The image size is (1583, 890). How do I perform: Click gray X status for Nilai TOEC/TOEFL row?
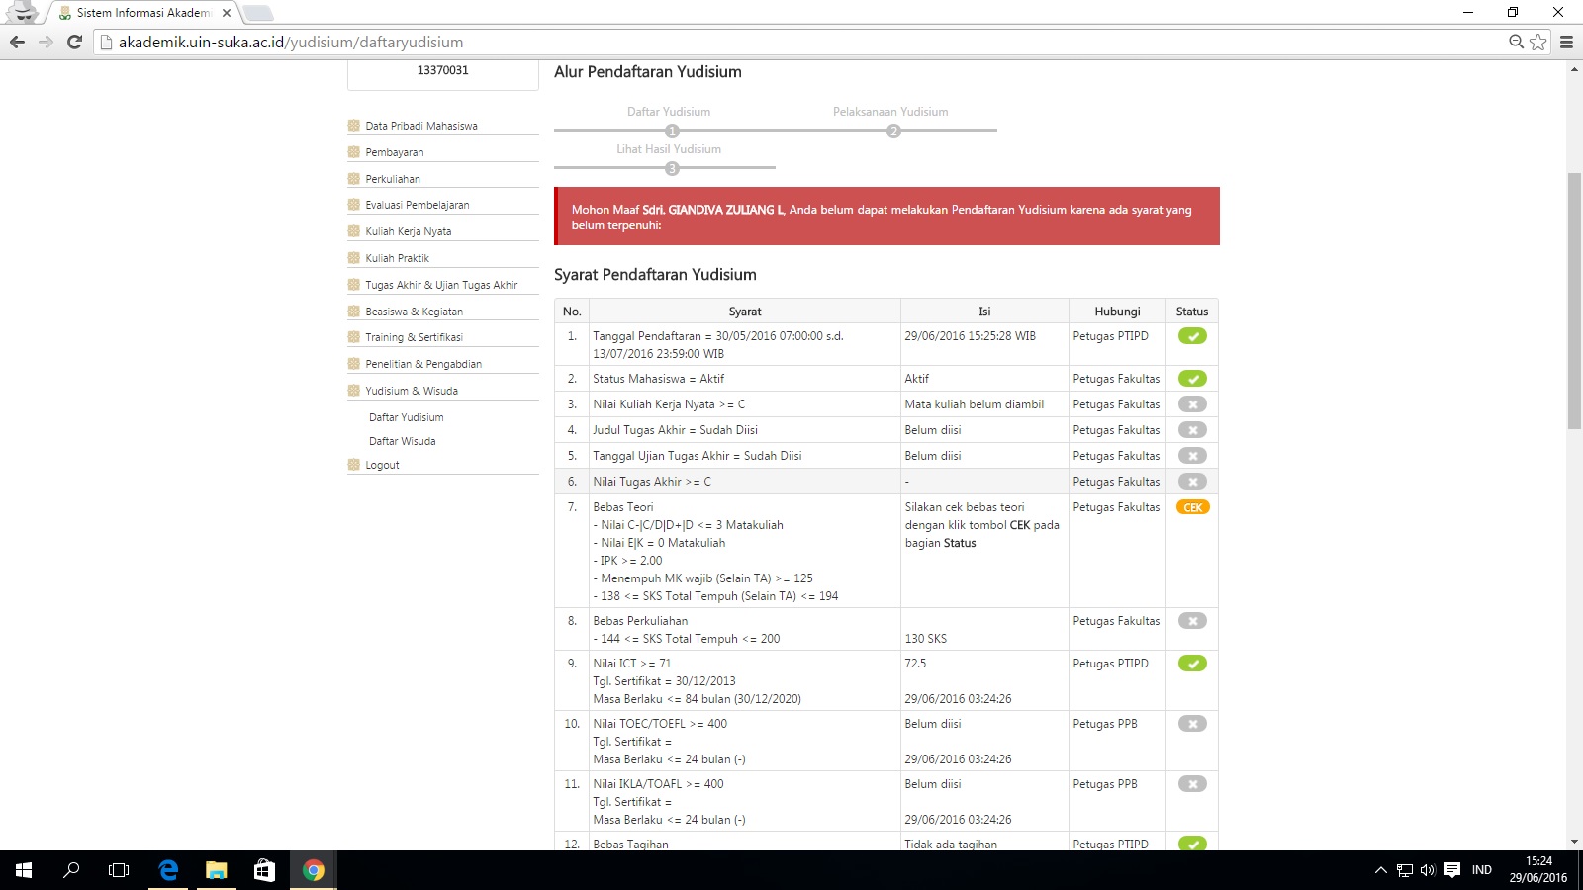[x=1192, y=724]
